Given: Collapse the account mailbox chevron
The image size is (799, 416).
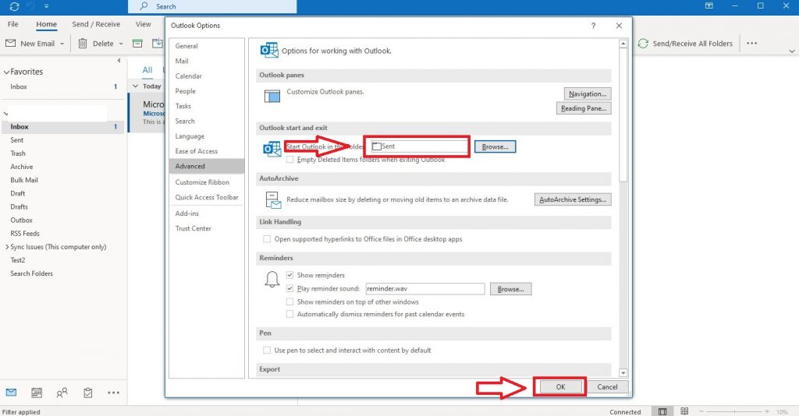Looking at the screenshot, I should click(6, 114).
